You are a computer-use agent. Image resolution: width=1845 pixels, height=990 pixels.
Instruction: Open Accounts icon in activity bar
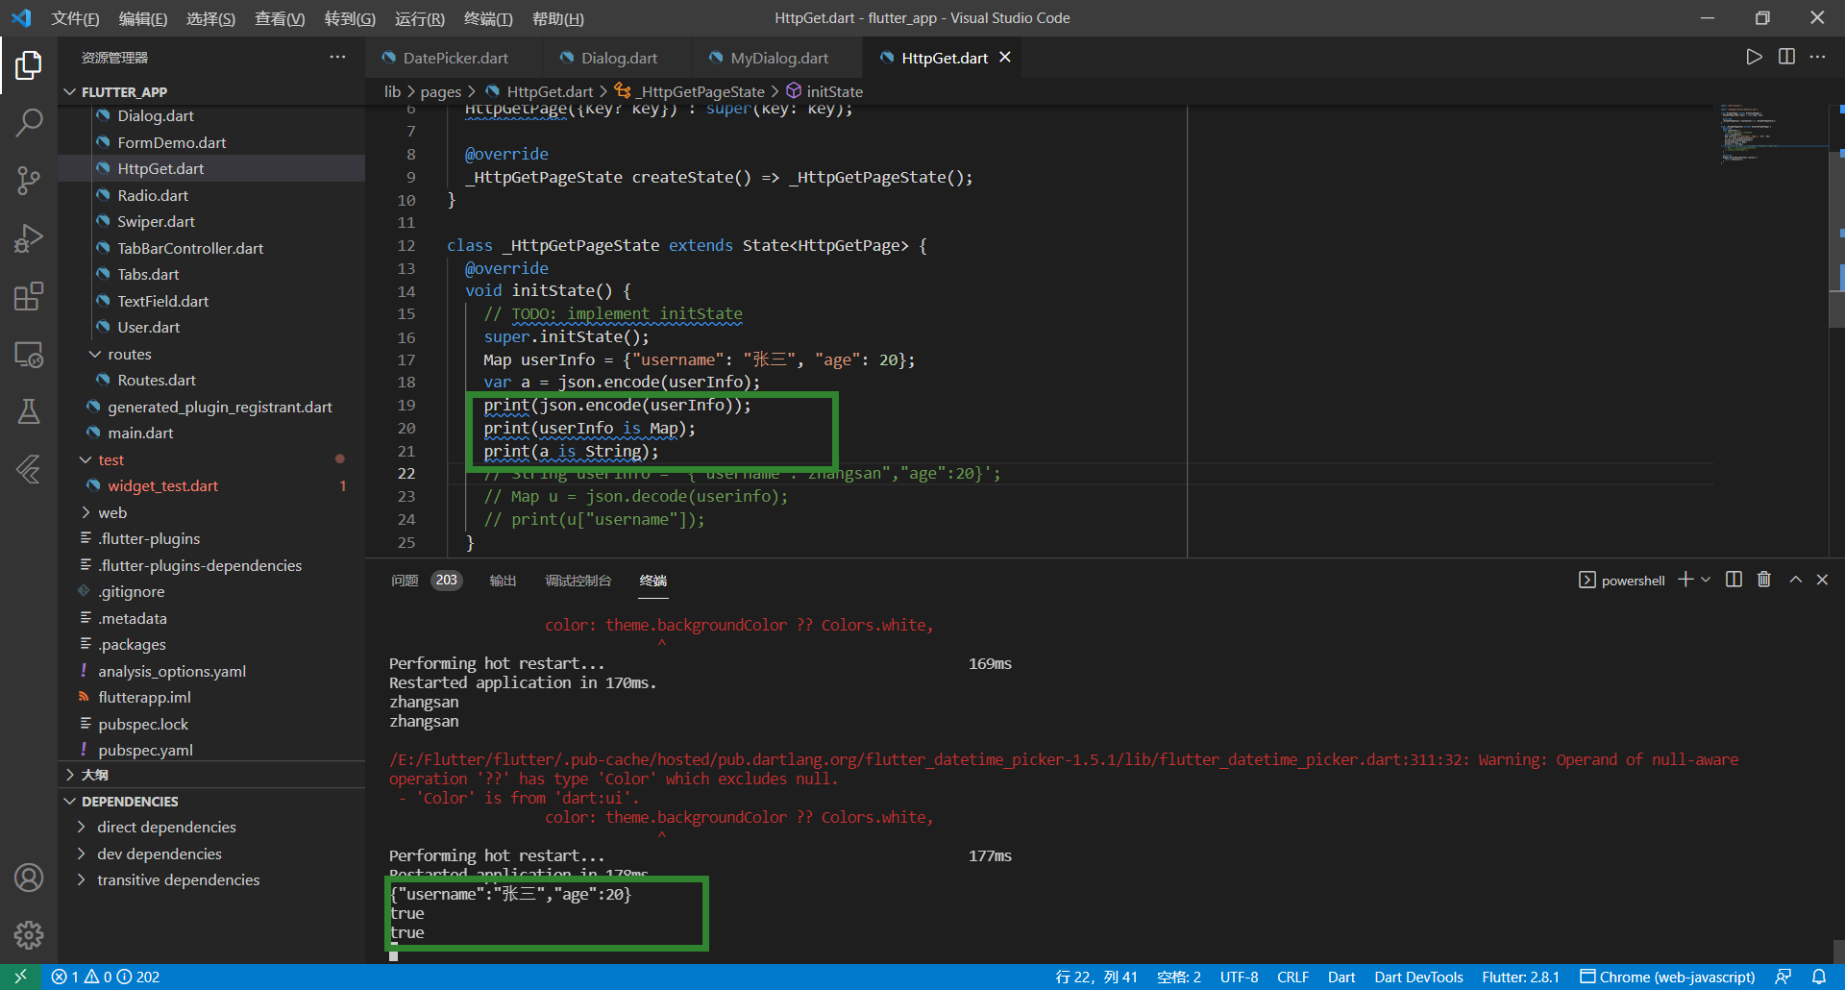[x=29, y=878]
